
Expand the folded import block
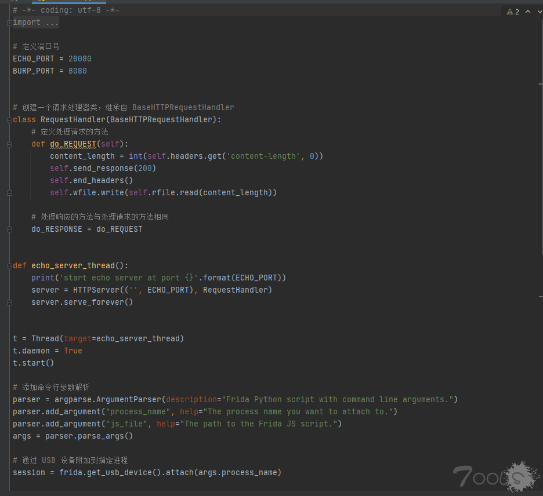(9, 23)
